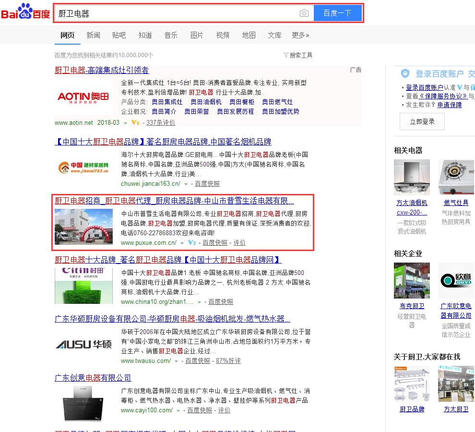The height and width of the screenshot is (432, 475).
Task: Click the V2 badge beside www.puxue.com.cn
Action: pos(192,243)
